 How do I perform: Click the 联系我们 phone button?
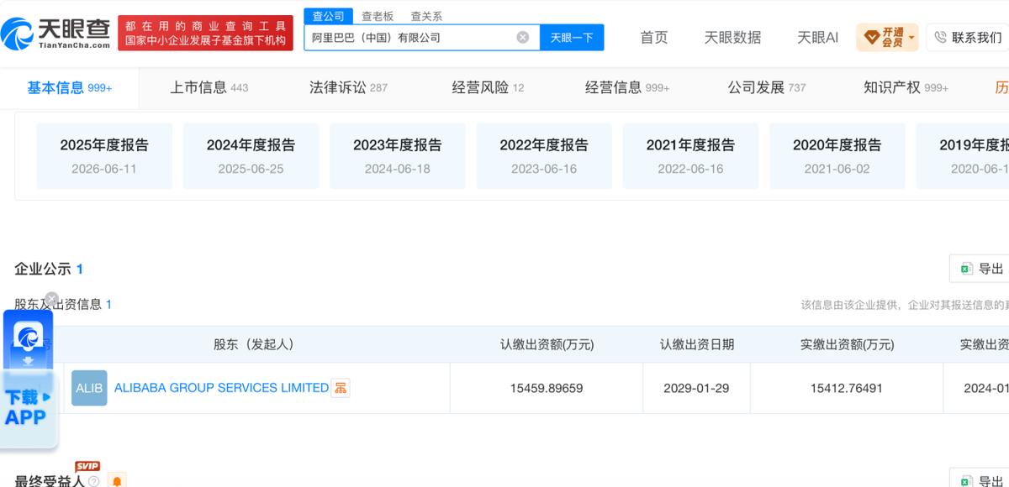(x=968, y=37)
